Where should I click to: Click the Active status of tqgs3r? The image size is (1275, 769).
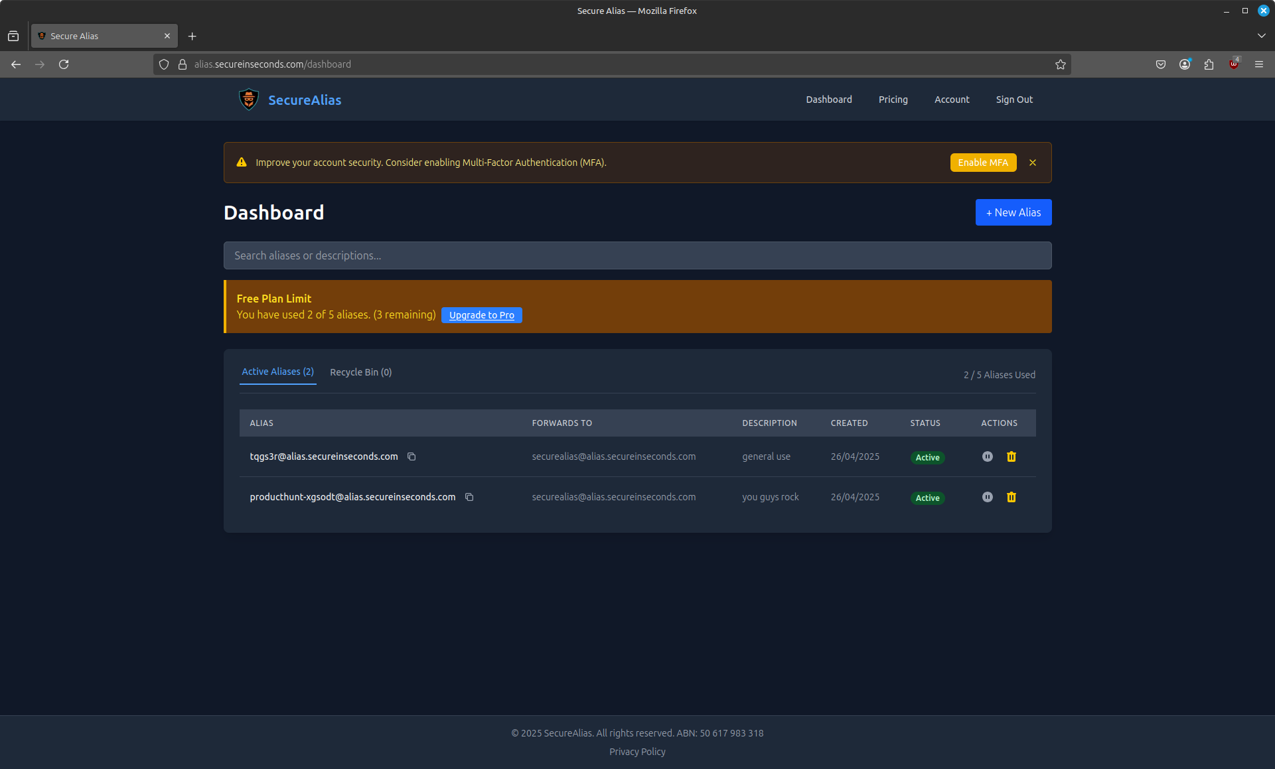click(x=927, y=457)
